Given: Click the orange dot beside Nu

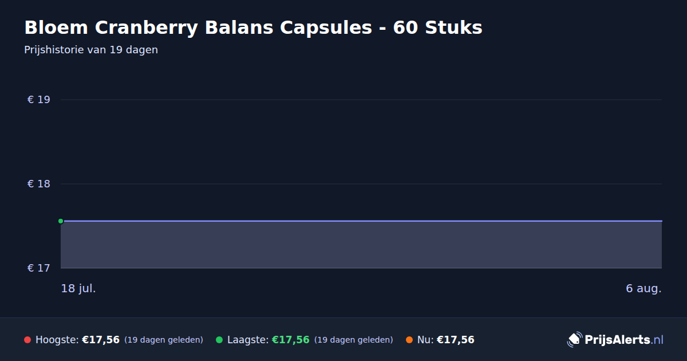Looking at the screenshot, I should coord(409,340).
